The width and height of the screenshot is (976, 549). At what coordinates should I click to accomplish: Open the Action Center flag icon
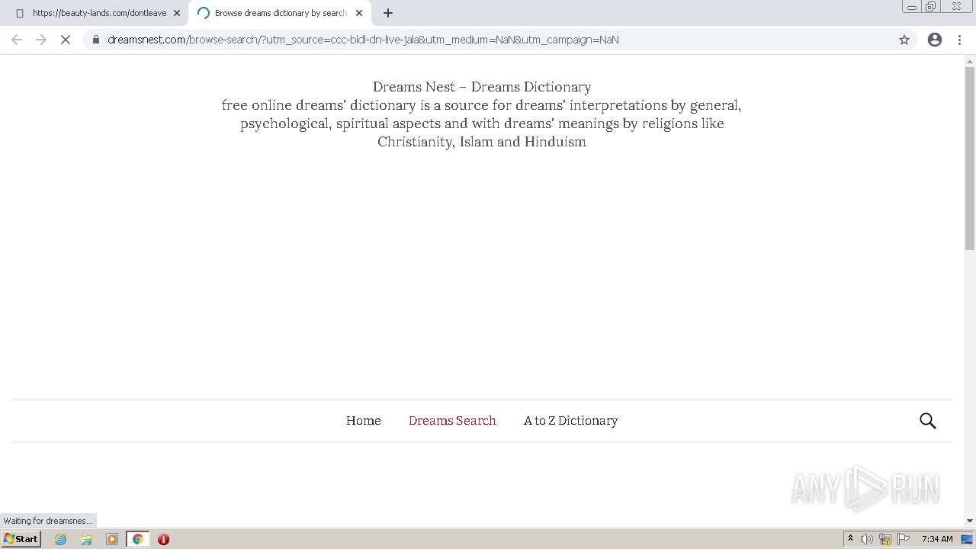(904, 539)
